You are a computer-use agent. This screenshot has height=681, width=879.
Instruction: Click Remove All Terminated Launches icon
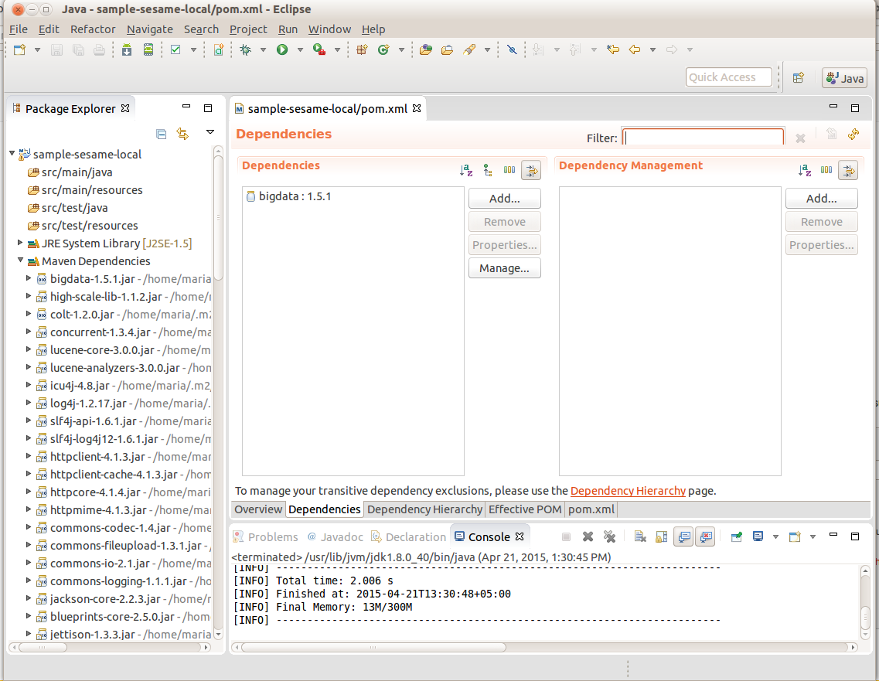tap(609, 537)
